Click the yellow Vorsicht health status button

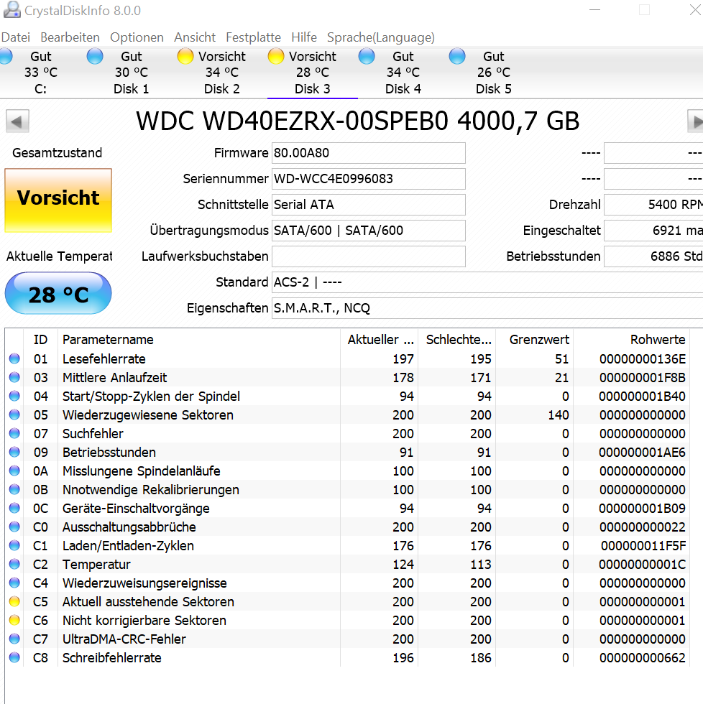coord(58,200)
